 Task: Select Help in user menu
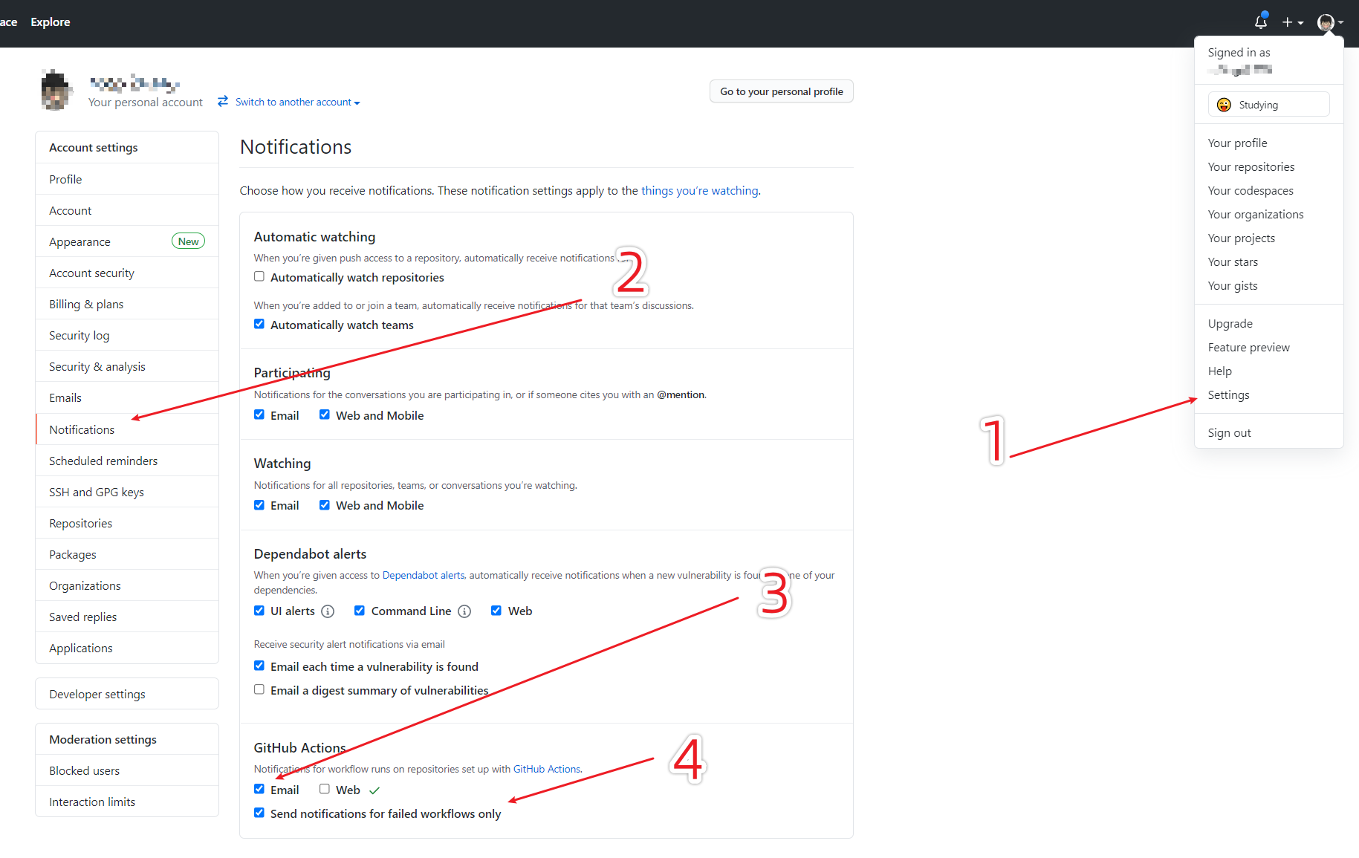click(x=1269, y=371)
